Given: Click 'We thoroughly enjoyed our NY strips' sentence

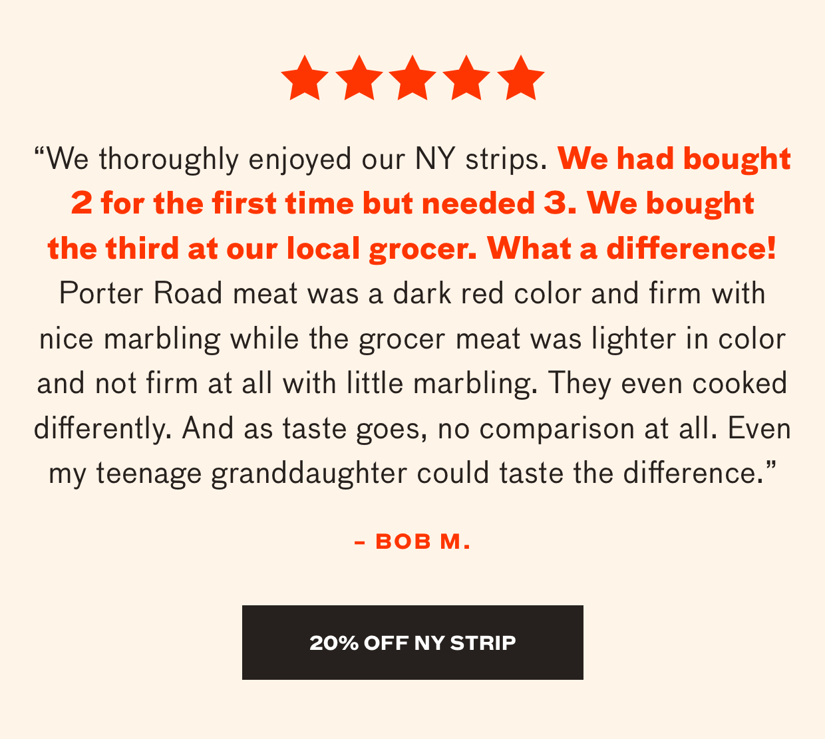Looking at the screenshot, I should point(290,160).
